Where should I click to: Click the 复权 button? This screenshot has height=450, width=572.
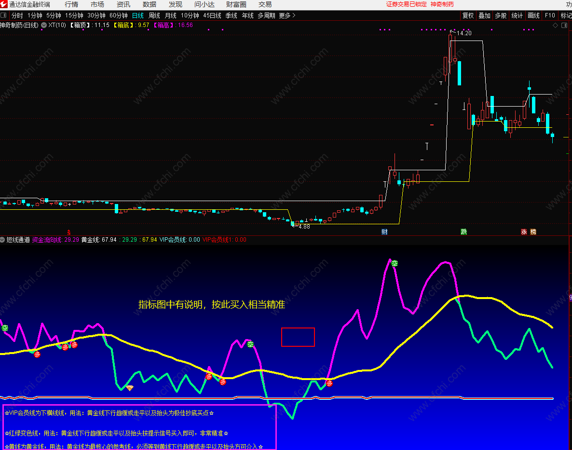coord(468,15)
